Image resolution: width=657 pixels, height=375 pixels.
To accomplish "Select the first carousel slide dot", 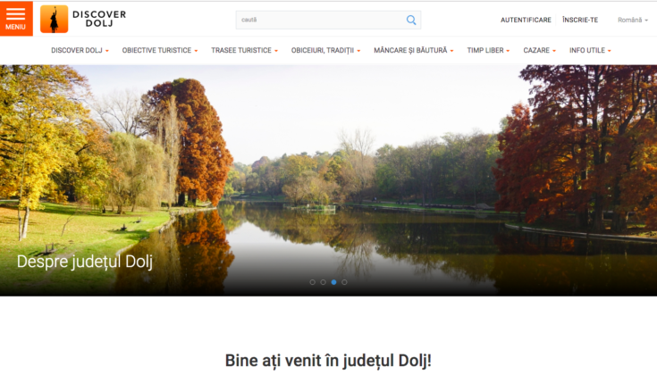I will point(312,282).
